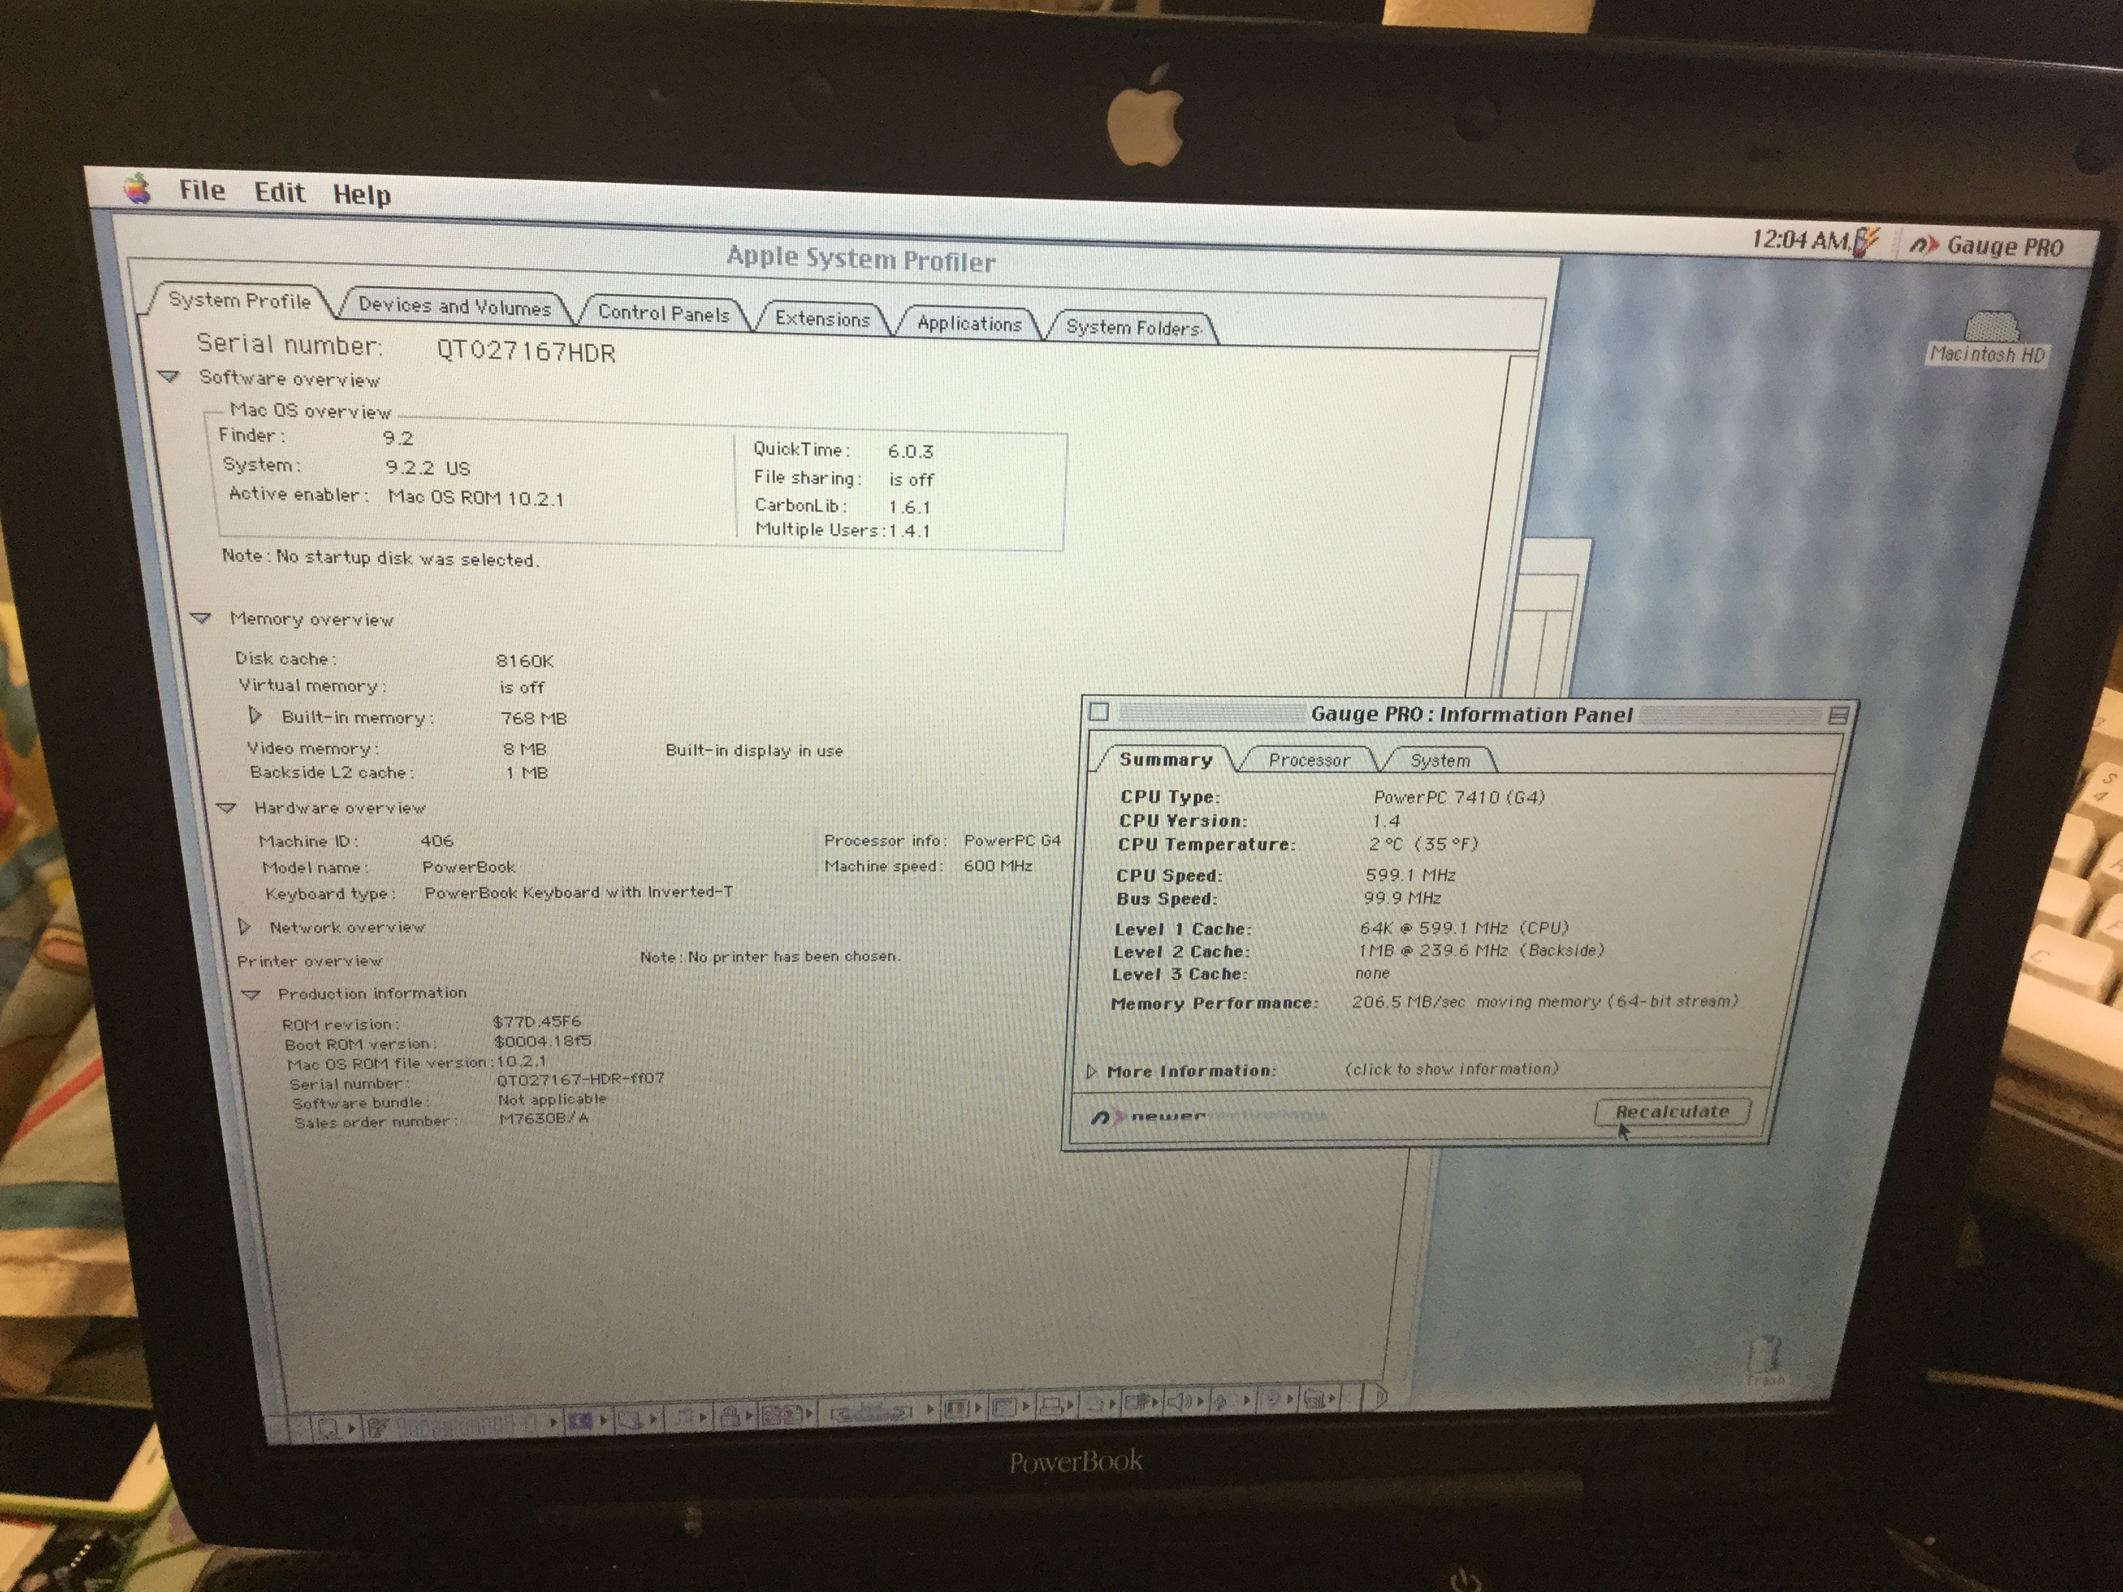This screenshot has height=1592, width=2123.
Task: Open the Gauge PRO application menu
Action: click(1986, 246)
